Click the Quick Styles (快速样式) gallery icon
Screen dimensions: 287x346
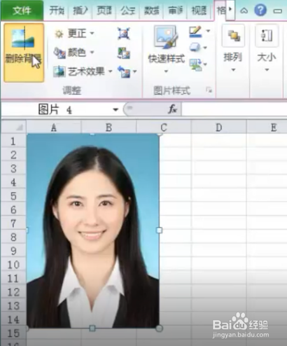[166, 37]
